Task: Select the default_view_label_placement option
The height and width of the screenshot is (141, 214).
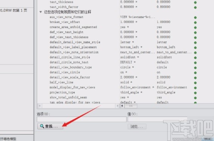Action: pyautogui.click(x=73, y=47)
